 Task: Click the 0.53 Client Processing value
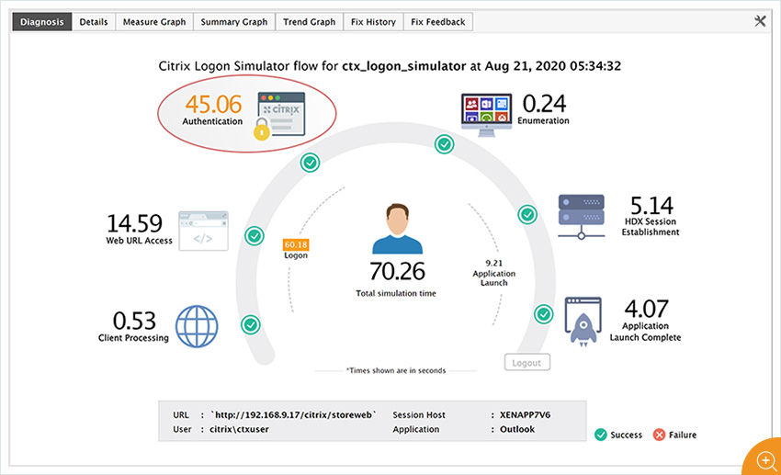tap(134, 321)
